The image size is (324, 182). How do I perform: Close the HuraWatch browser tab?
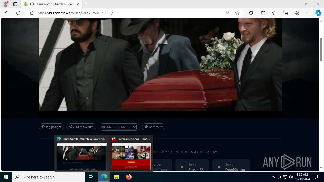(x=78, y=4)
